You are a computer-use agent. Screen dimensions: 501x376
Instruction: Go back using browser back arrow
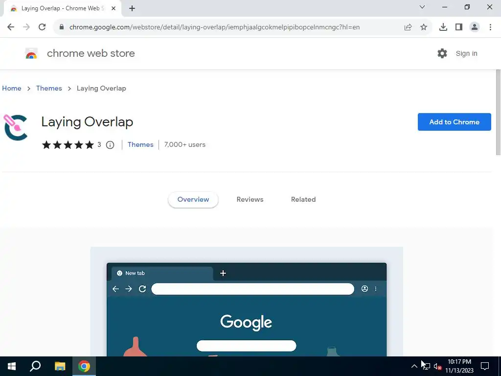pos(11,27)
